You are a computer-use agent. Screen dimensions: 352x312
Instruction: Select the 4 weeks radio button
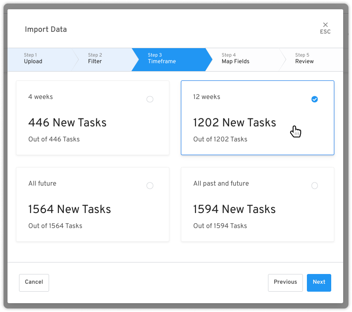tap(150, 99)
